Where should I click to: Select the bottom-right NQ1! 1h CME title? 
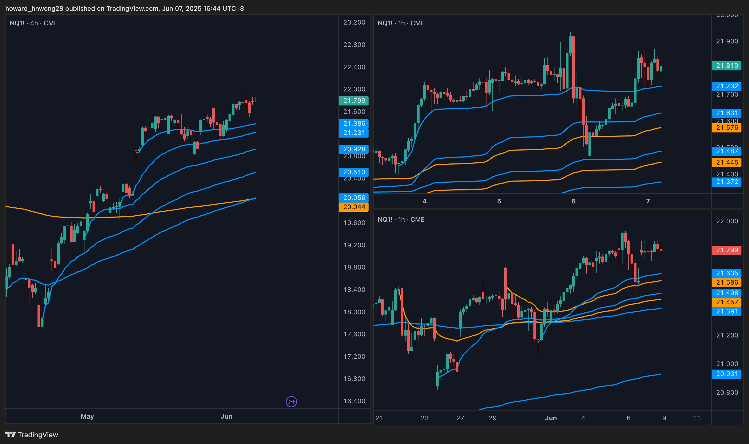point(401,219)
